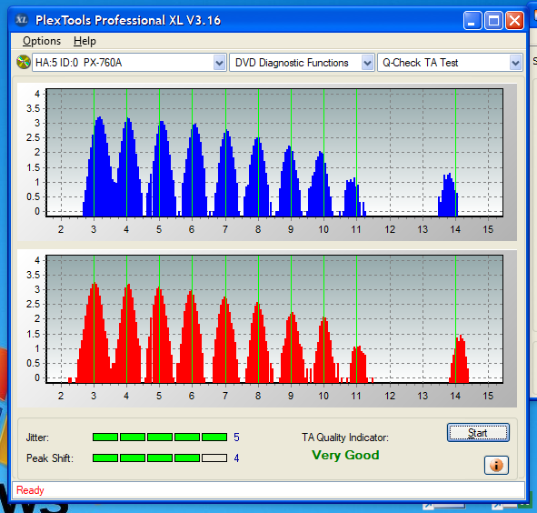Viewport: 537px width, 513px height.
Task: Click the TA Quality Indicator label
Action: 345,438
